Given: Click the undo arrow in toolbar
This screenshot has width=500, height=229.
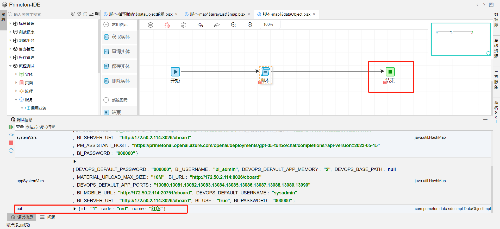Looking at the screenshot, I should (200, 25).
